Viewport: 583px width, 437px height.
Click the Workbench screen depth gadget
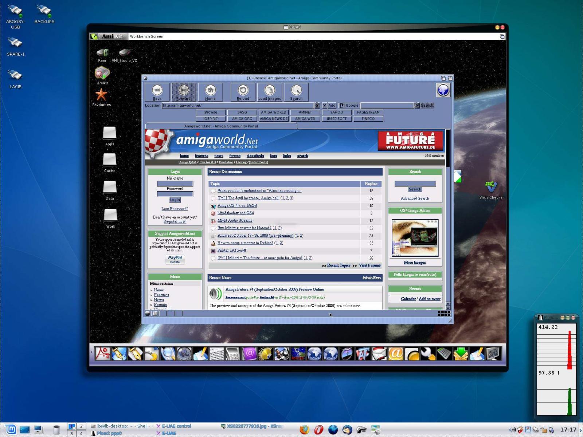[502, 36]
